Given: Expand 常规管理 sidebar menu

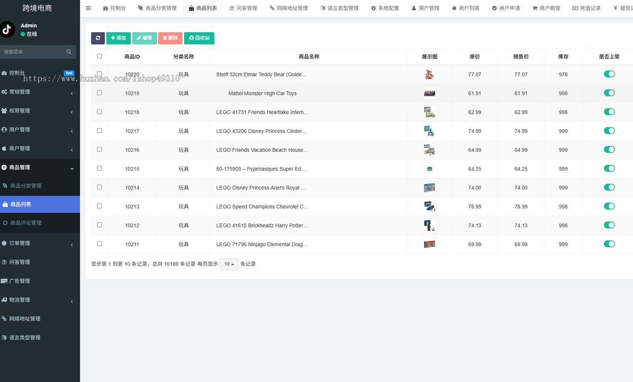Looking at the screenshot, I should (x=40, y=92).
